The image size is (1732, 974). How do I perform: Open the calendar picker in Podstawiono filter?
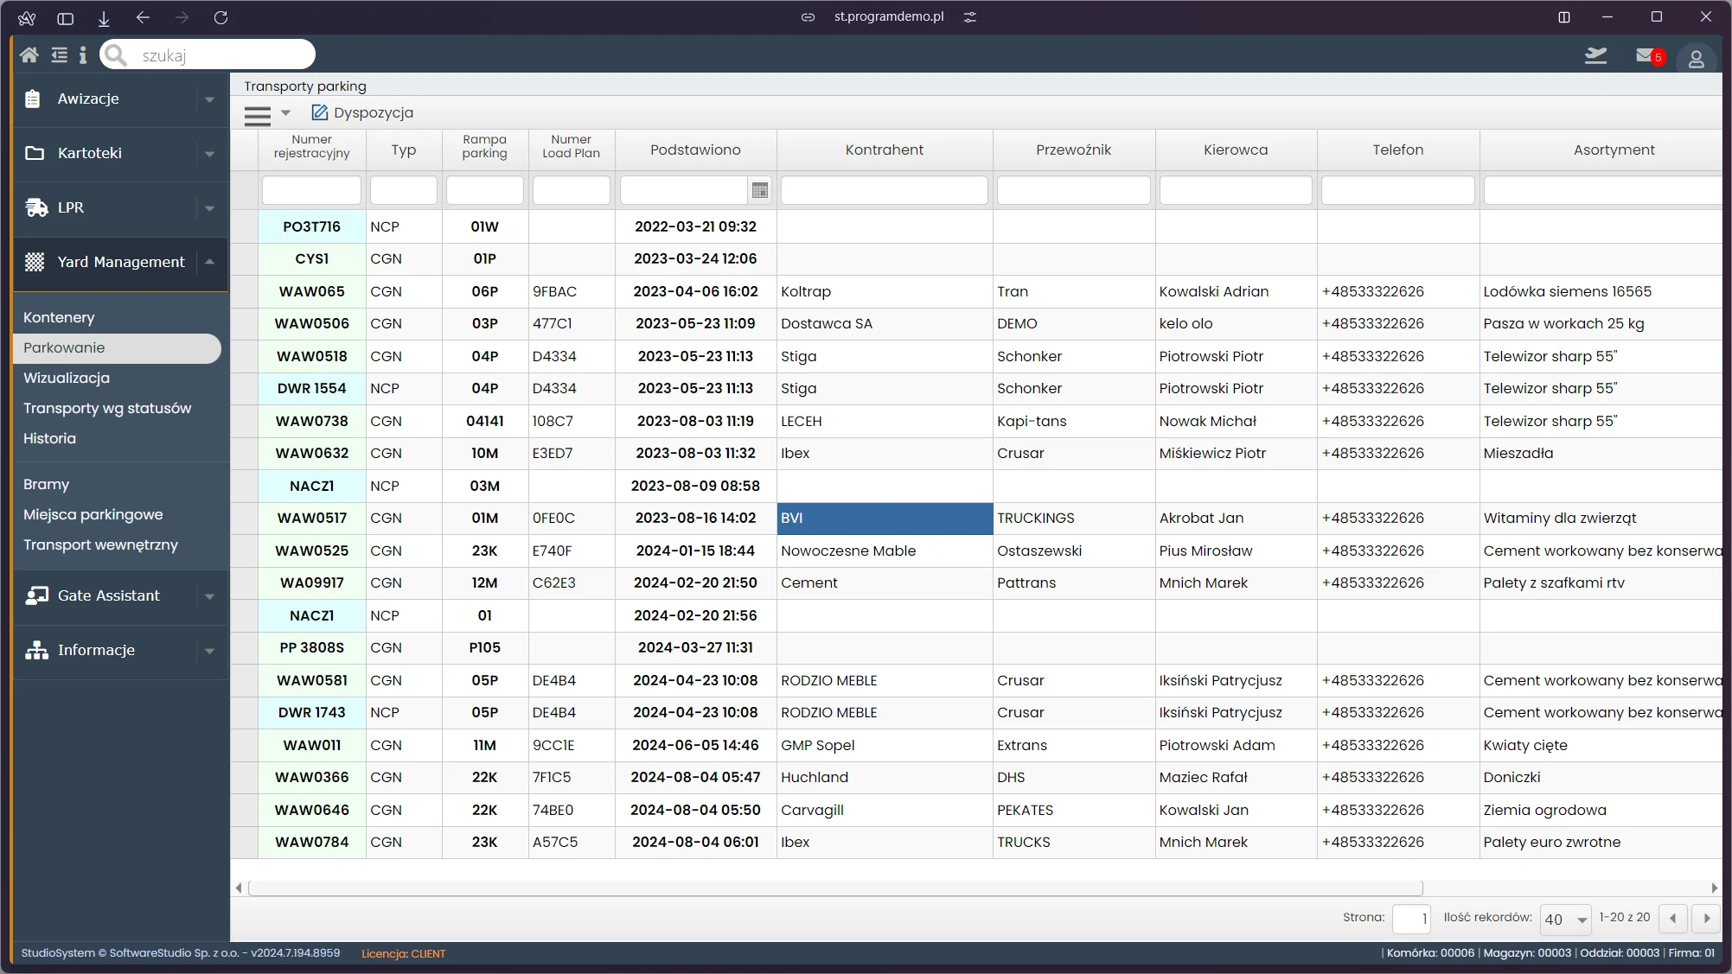tap(760, 190)
